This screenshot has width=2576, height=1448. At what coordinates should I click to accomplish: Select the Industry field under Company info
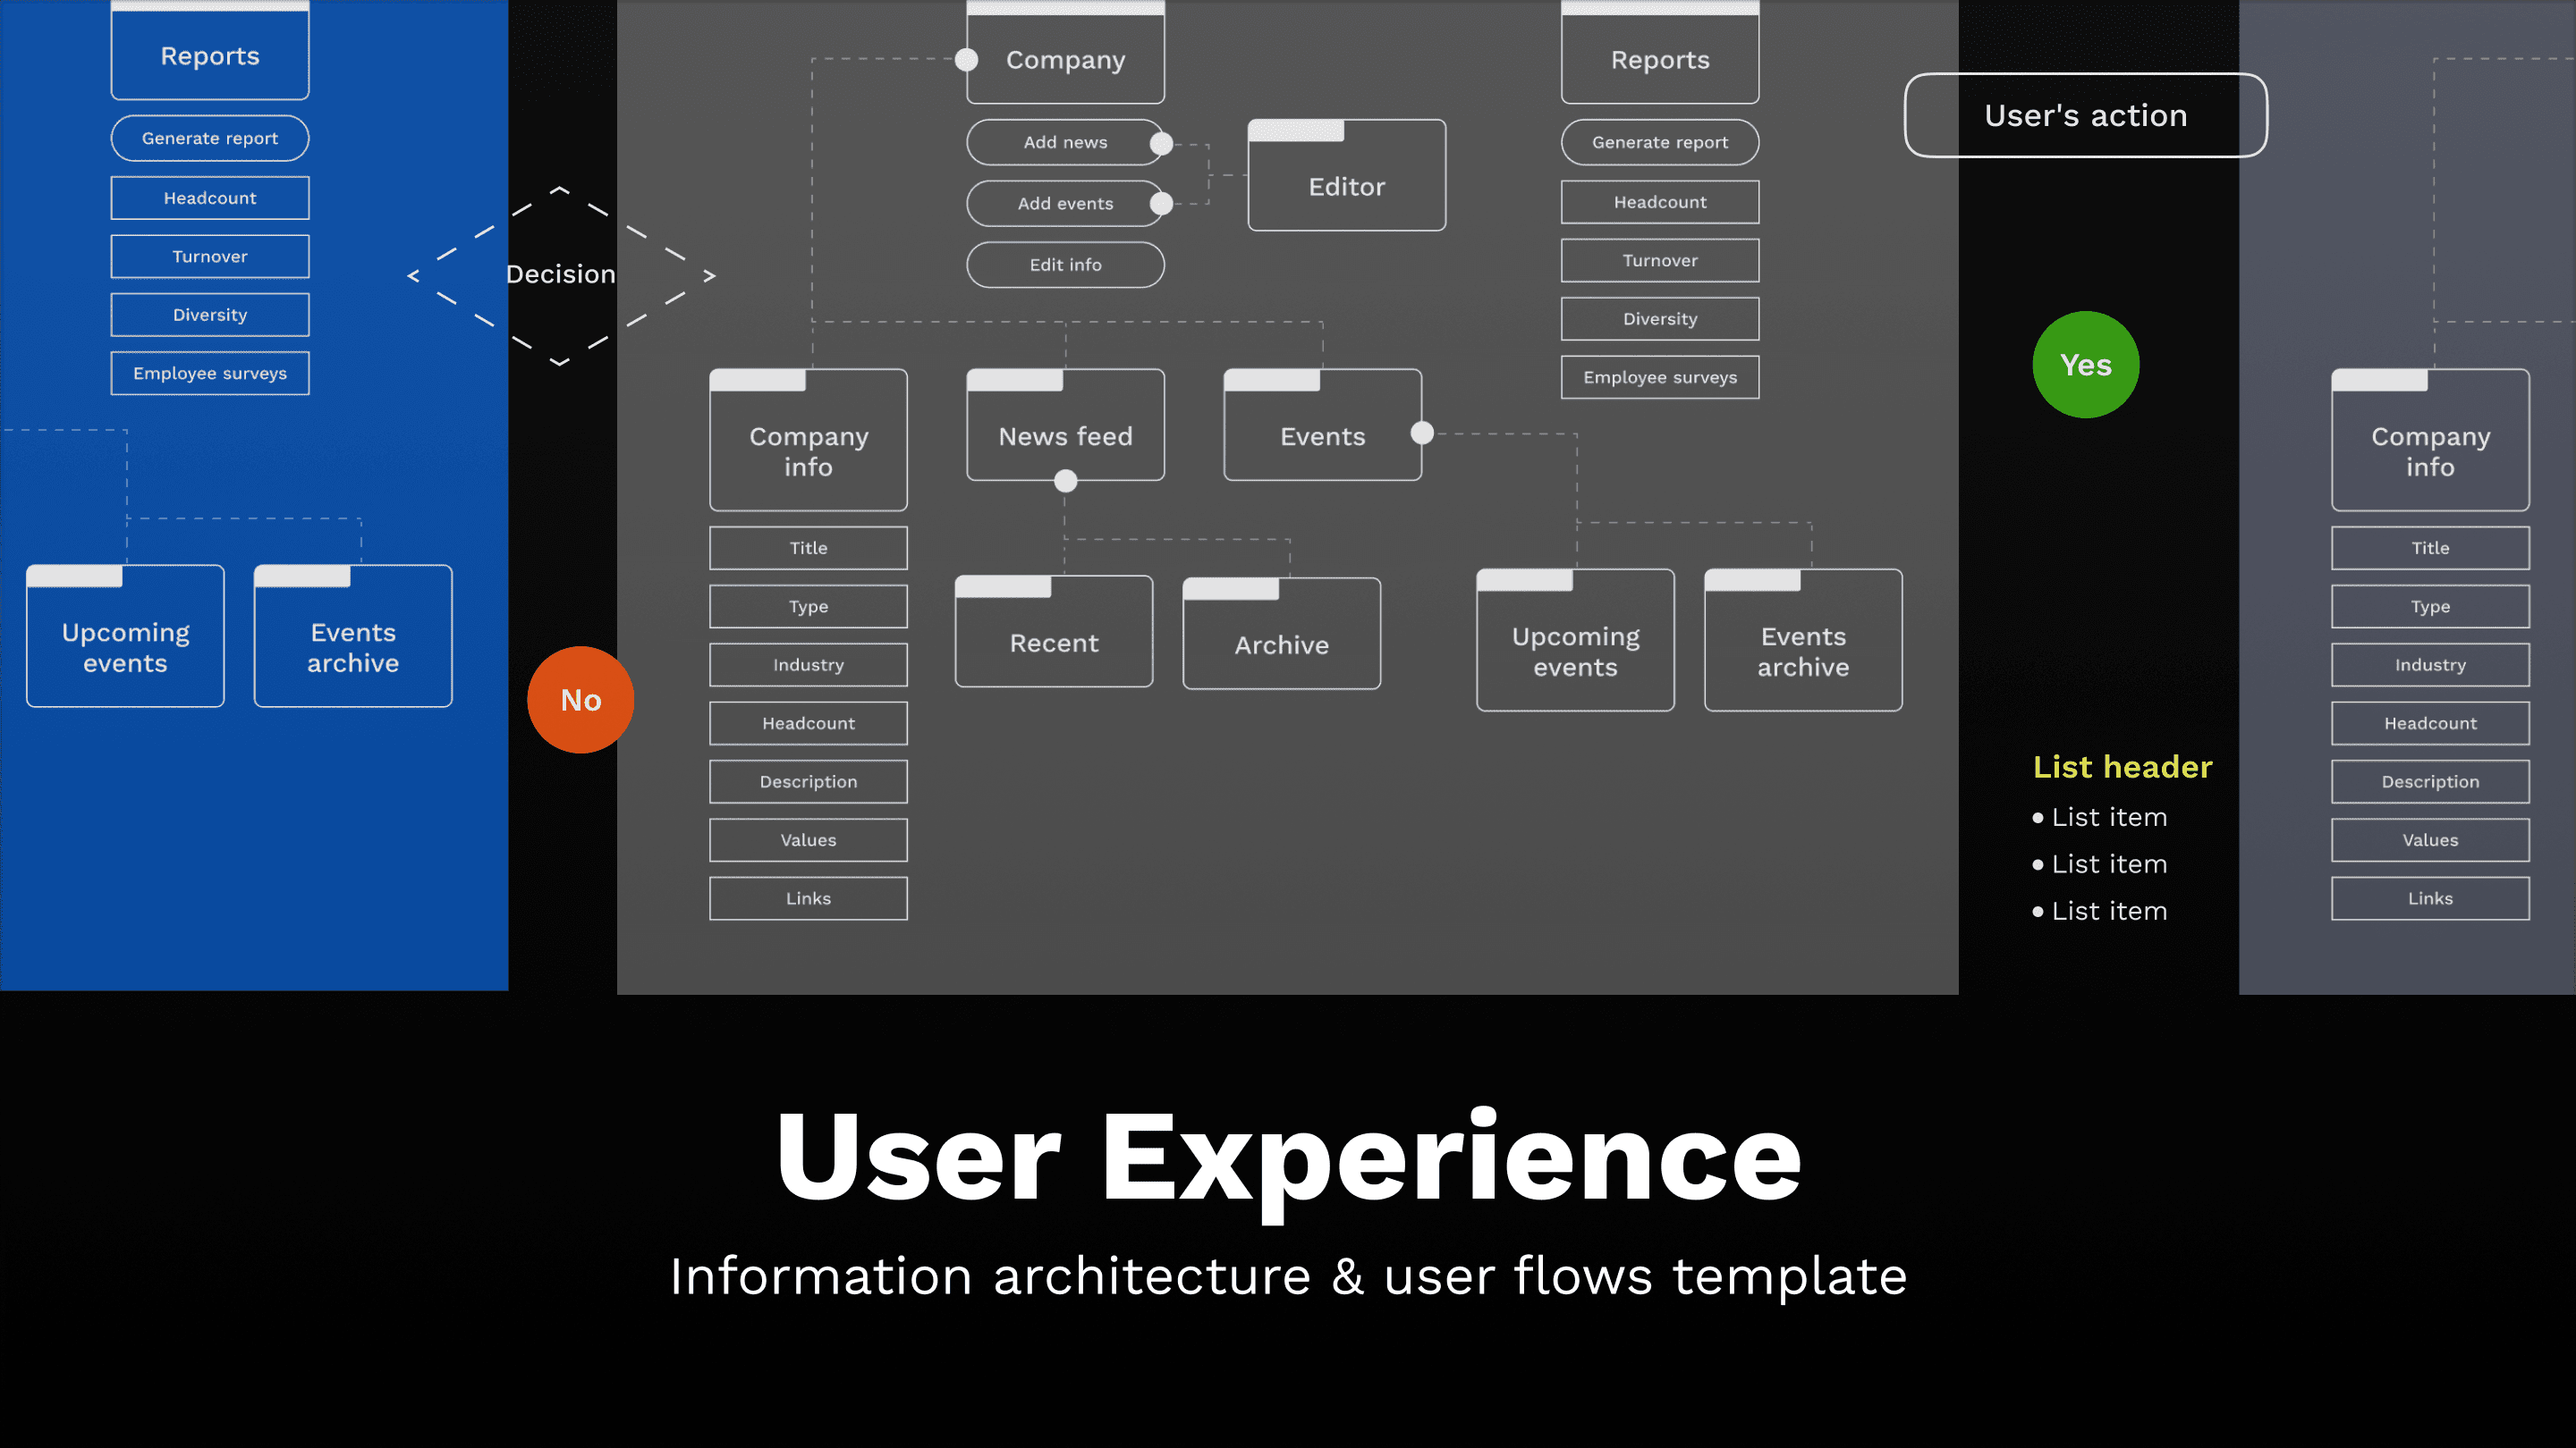pyautogui.click(x=808, y=664)
